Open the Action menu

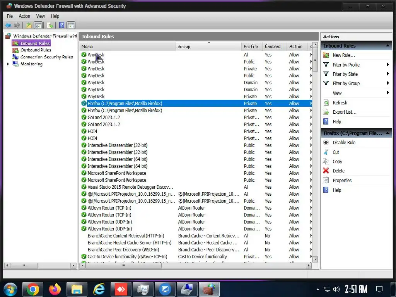pyautogui.click(x=24, y=16)
